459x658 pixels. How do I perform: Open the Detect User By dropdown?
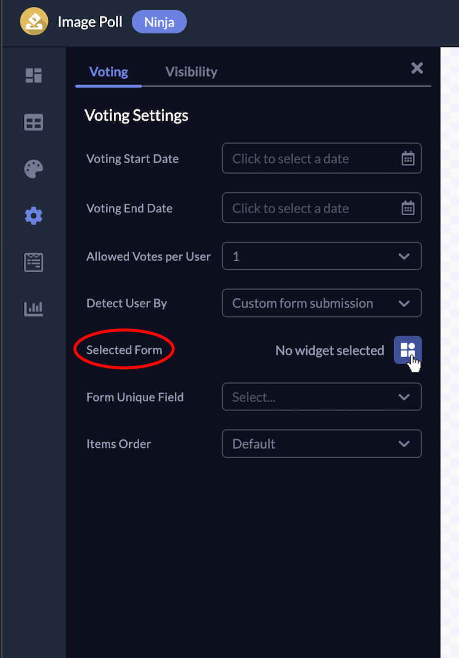pyautogui.click(x=322, y=303)
